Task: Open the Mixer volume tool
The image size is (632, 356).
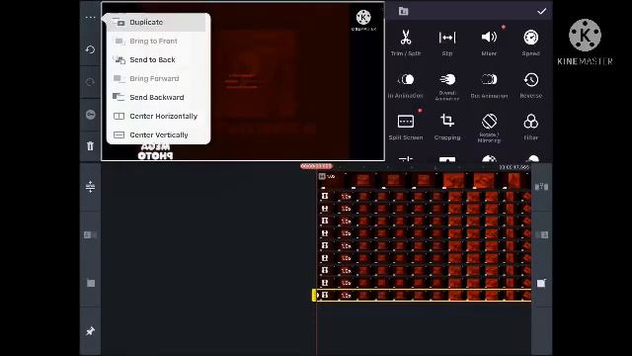Action: pos(489,43)
